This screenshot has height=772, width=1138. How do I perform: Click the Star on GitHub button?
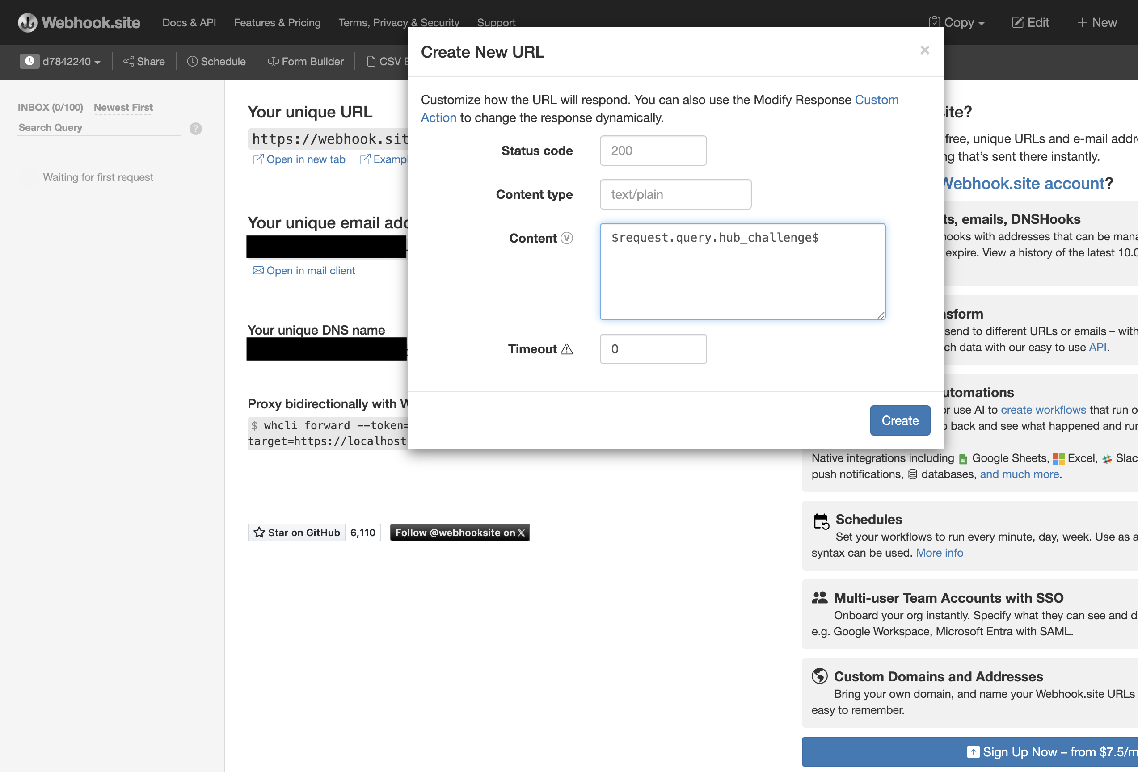(x=296, y=532)
